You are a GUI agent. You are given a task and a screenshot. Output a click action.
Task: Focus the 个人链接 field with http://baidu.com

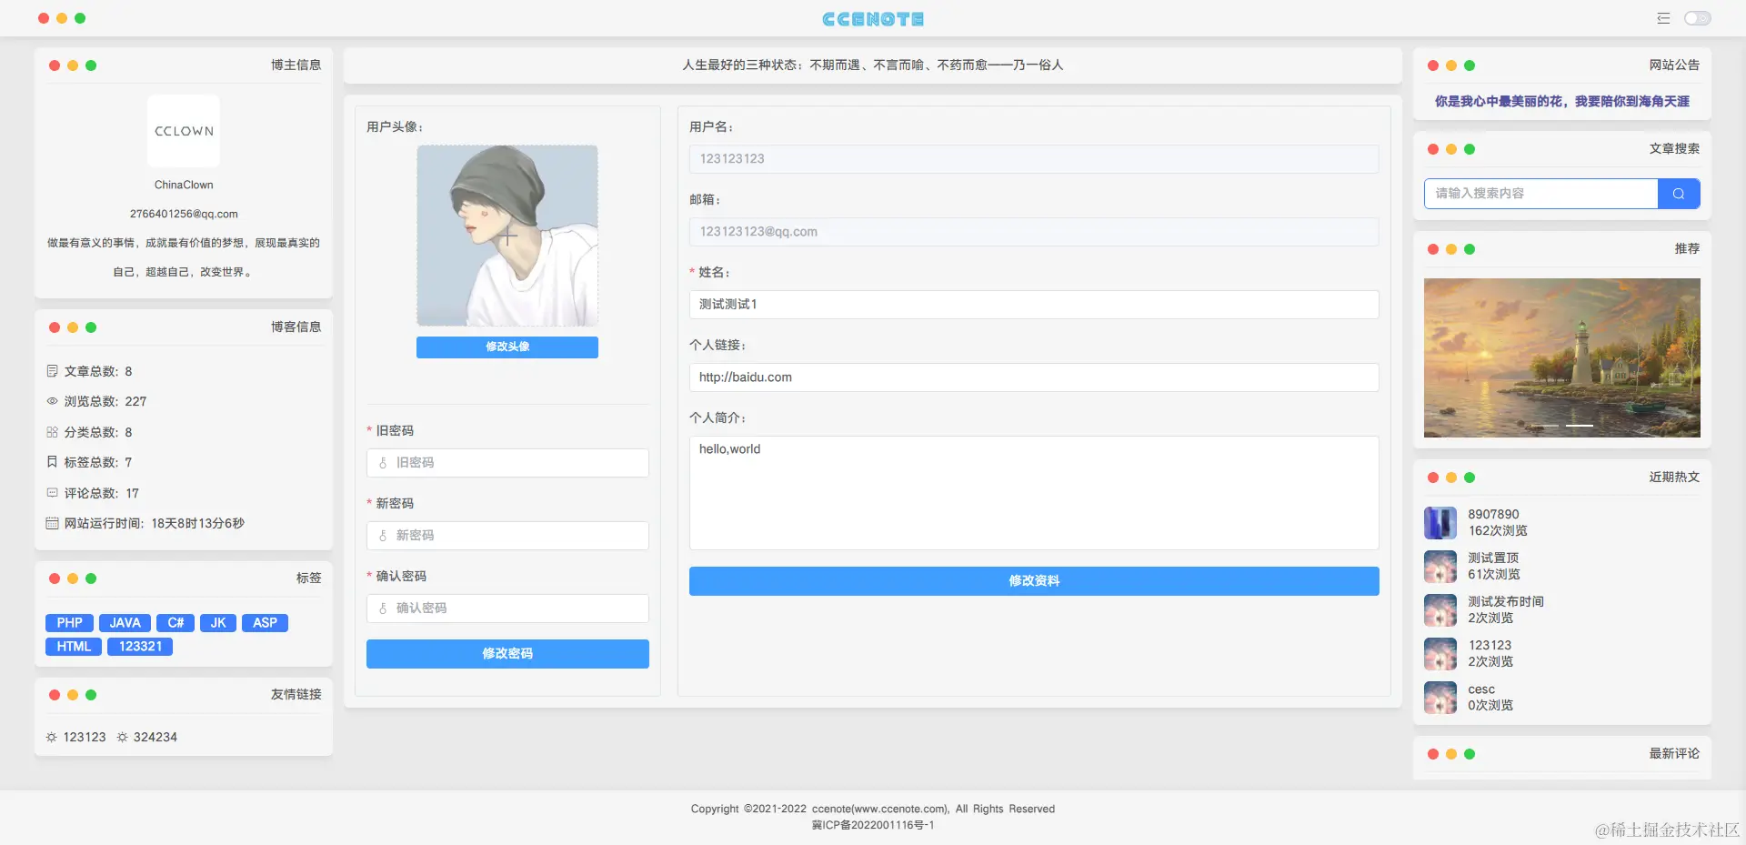pos(1034,377)
